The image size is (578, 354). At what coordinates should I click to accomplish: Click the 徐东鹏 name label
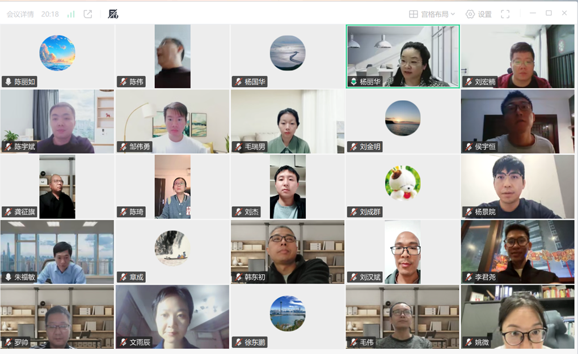[x=255, y=342]
